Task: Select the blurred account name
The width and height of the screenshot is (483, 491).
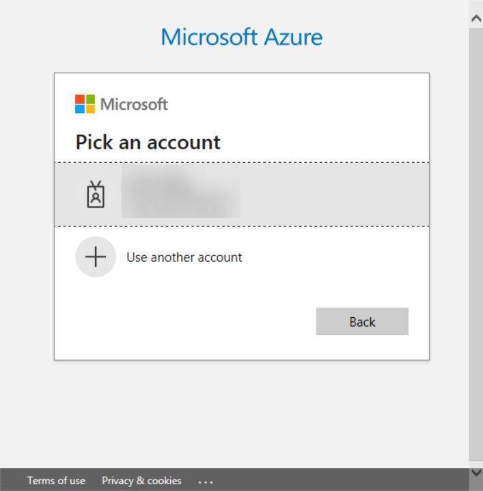Action: click(181, 195)
